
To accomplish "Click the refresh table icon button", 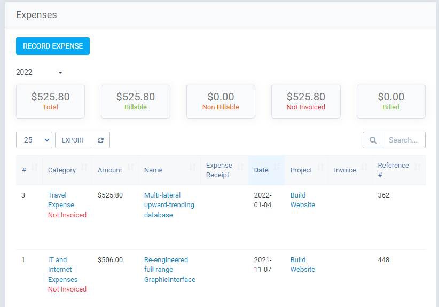I will click(100, 140).
